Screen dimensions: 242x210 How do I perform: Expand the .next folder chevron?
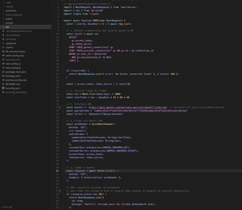(3, 2)
